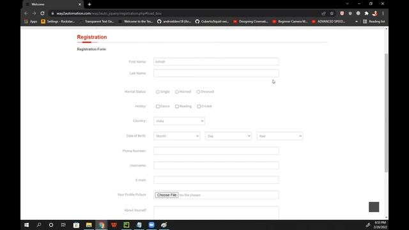
Task: Go back to the previous page
Action: tap(26, 13)
